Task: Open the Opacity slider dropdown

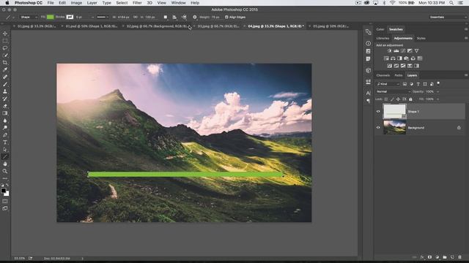Action: click(x=438, y=91)
